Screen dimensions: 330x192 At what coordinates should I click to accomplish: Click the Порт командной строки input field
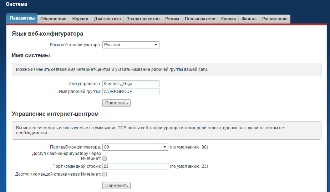pyautogui.click(x=135, y=166)
